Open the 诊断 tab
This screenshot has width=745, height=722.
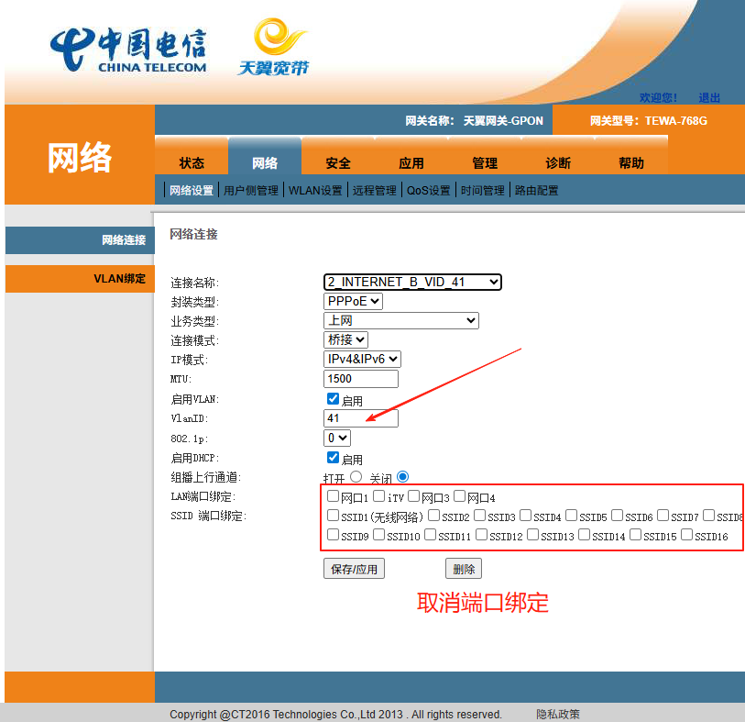point(558,163)
